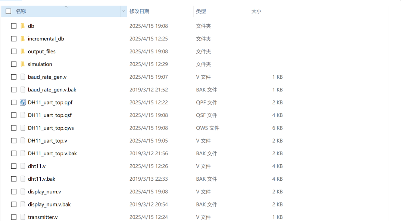Click the incremental_db folder icon
This screenshot has width=403, height=221.
(x=23, y=38)
